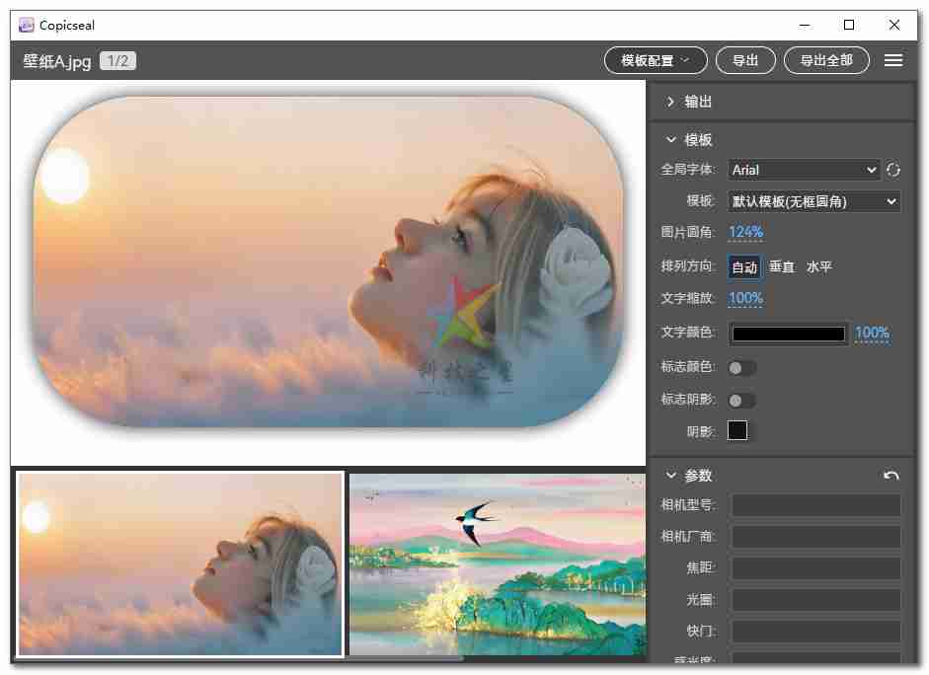Click the Copicseal app logo icon
Viewport: 929px width, 675px height.
tap(26, 25)
